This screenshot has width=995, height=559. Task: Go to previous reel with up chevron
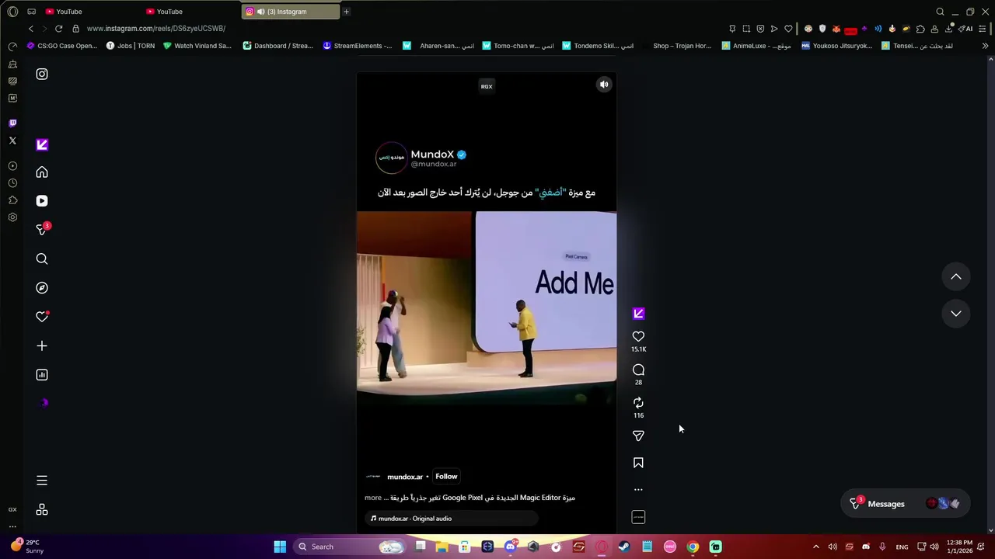956,276
